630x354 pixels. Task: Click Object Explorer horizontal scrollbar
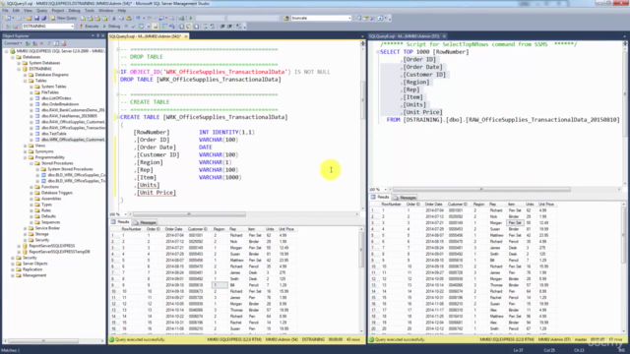[x=43, y=341]
